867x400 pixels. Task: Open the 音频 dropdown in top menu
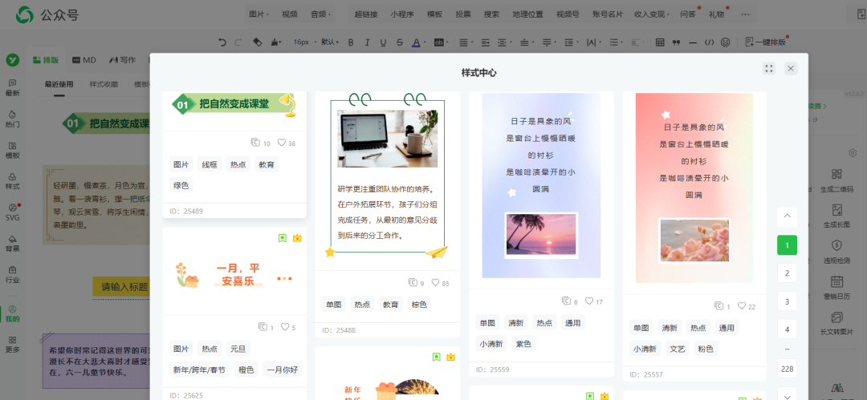pyautogui.click(x=320, y=14)
